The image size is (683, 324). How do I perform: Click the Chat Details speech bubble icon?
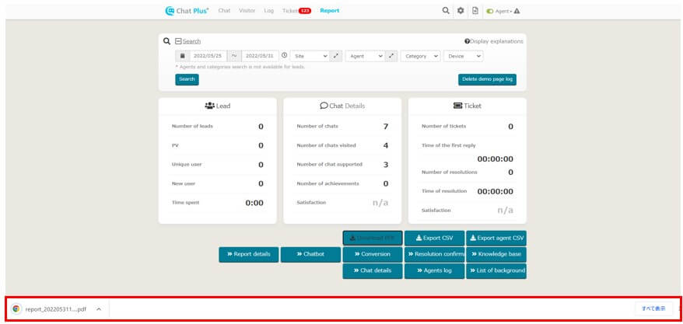[x=324, y=106]
